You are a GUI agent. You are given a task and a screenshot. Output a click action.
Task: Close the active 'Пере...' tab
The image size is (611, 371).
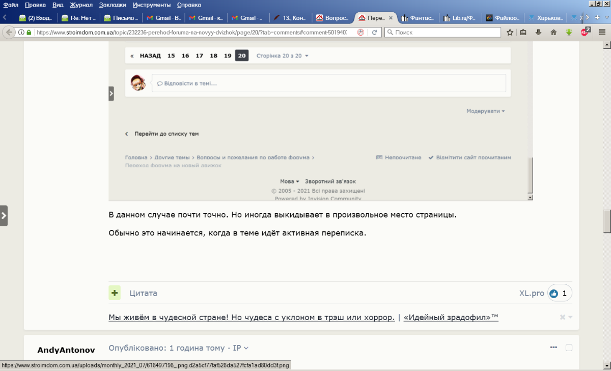(x=391, y=18)
